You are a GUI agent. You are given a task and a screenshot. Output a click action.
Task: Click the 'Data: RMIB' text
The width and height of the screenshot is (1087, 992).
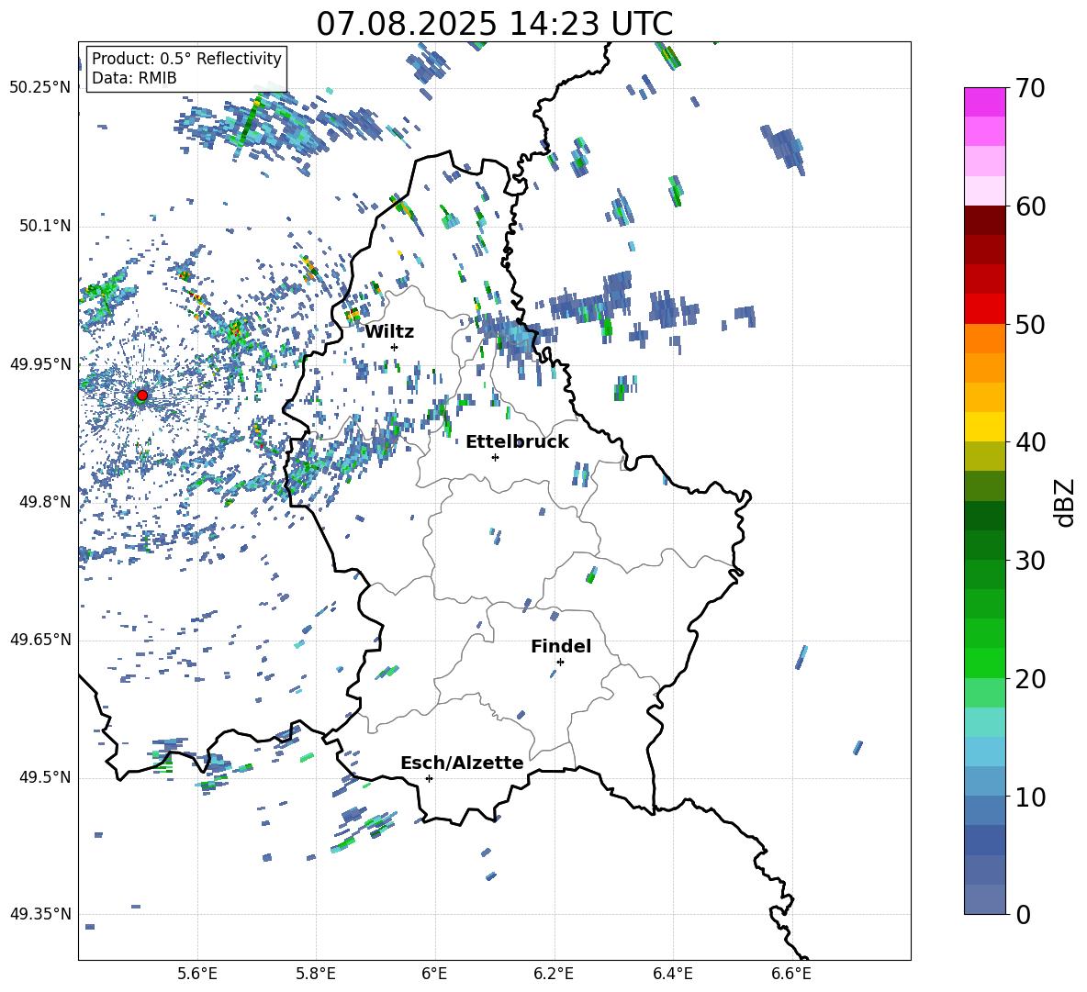point(134,78)
